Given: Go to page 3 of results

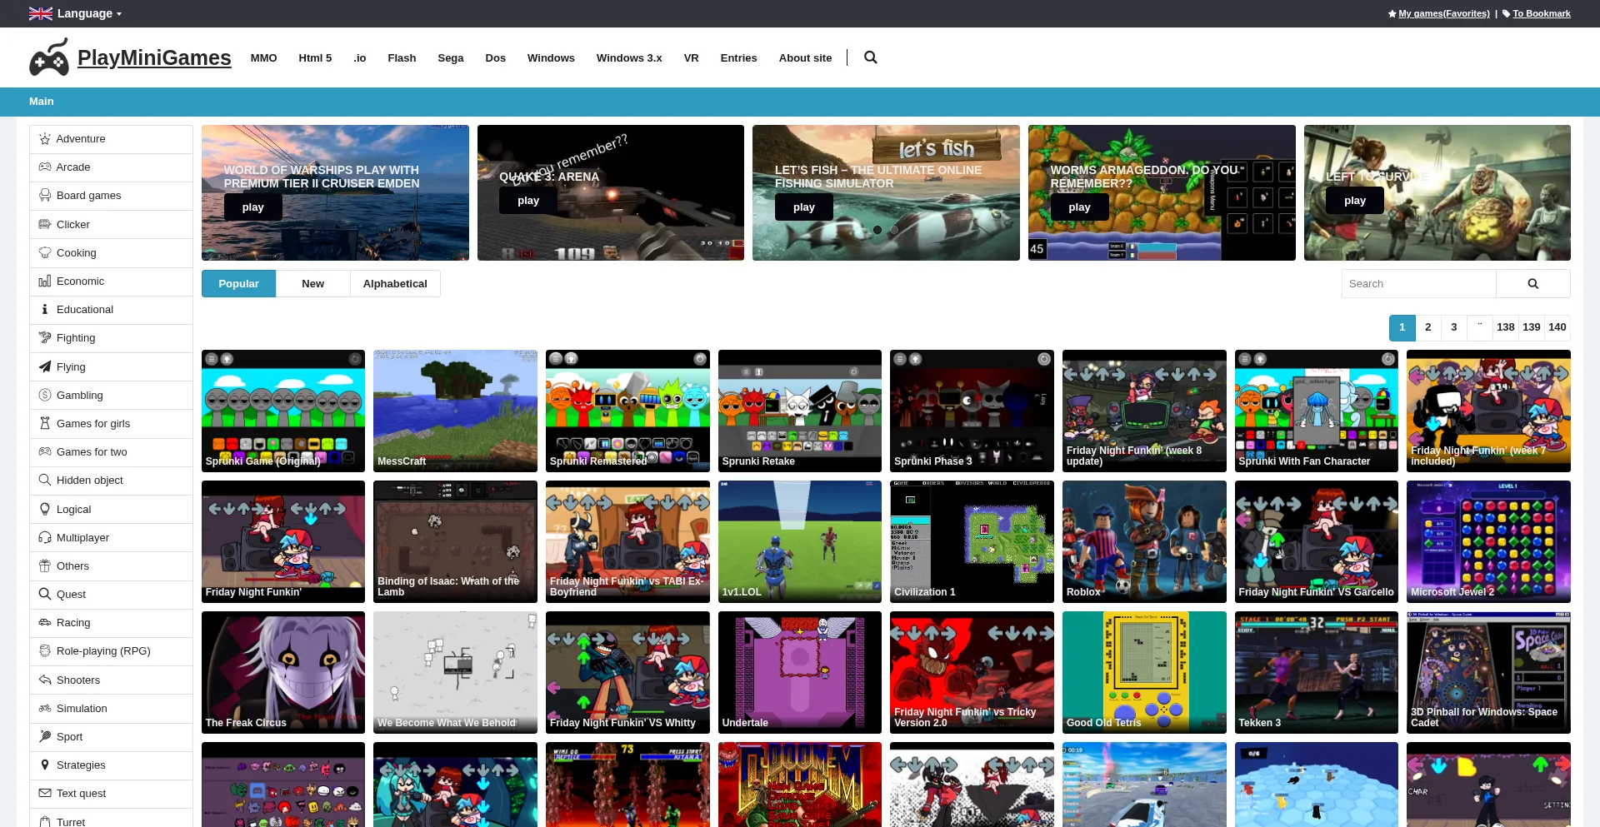Looking at the screenshot, I should point(1453,327).
